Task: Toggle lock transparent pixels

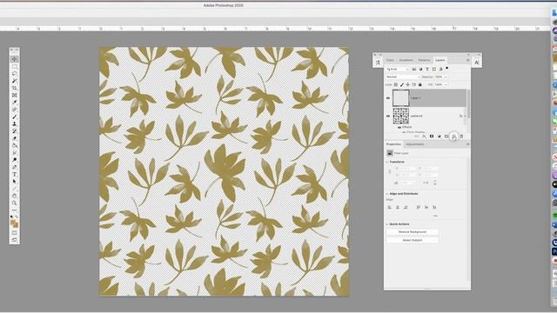Action: pyautogui.click(x=396, y=84)
